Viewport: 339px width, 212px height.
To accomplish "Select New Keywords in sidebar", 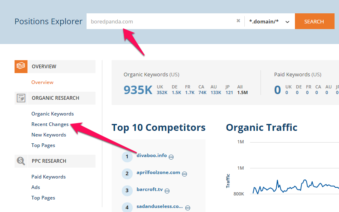I will (x=49, y=135).
